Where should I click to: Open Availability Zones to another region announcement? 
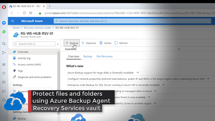pos(135,103)
